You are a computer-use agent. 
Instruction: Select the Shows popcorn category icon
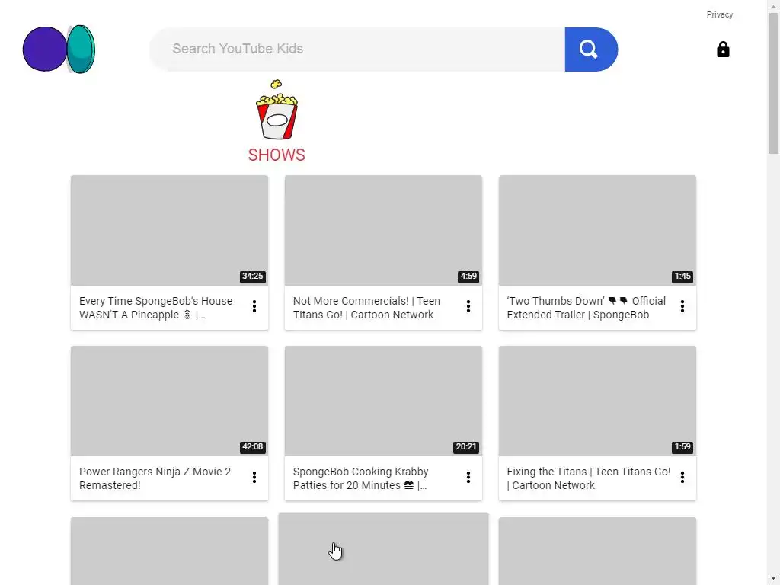click(277, 110)
